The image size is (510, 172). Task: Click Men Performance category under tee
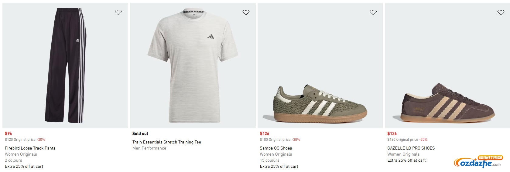click(149, 148)
